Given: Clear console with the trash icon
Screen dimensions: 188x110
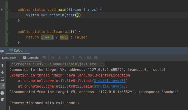Looking at the screenshot, I should click(2, 99).
